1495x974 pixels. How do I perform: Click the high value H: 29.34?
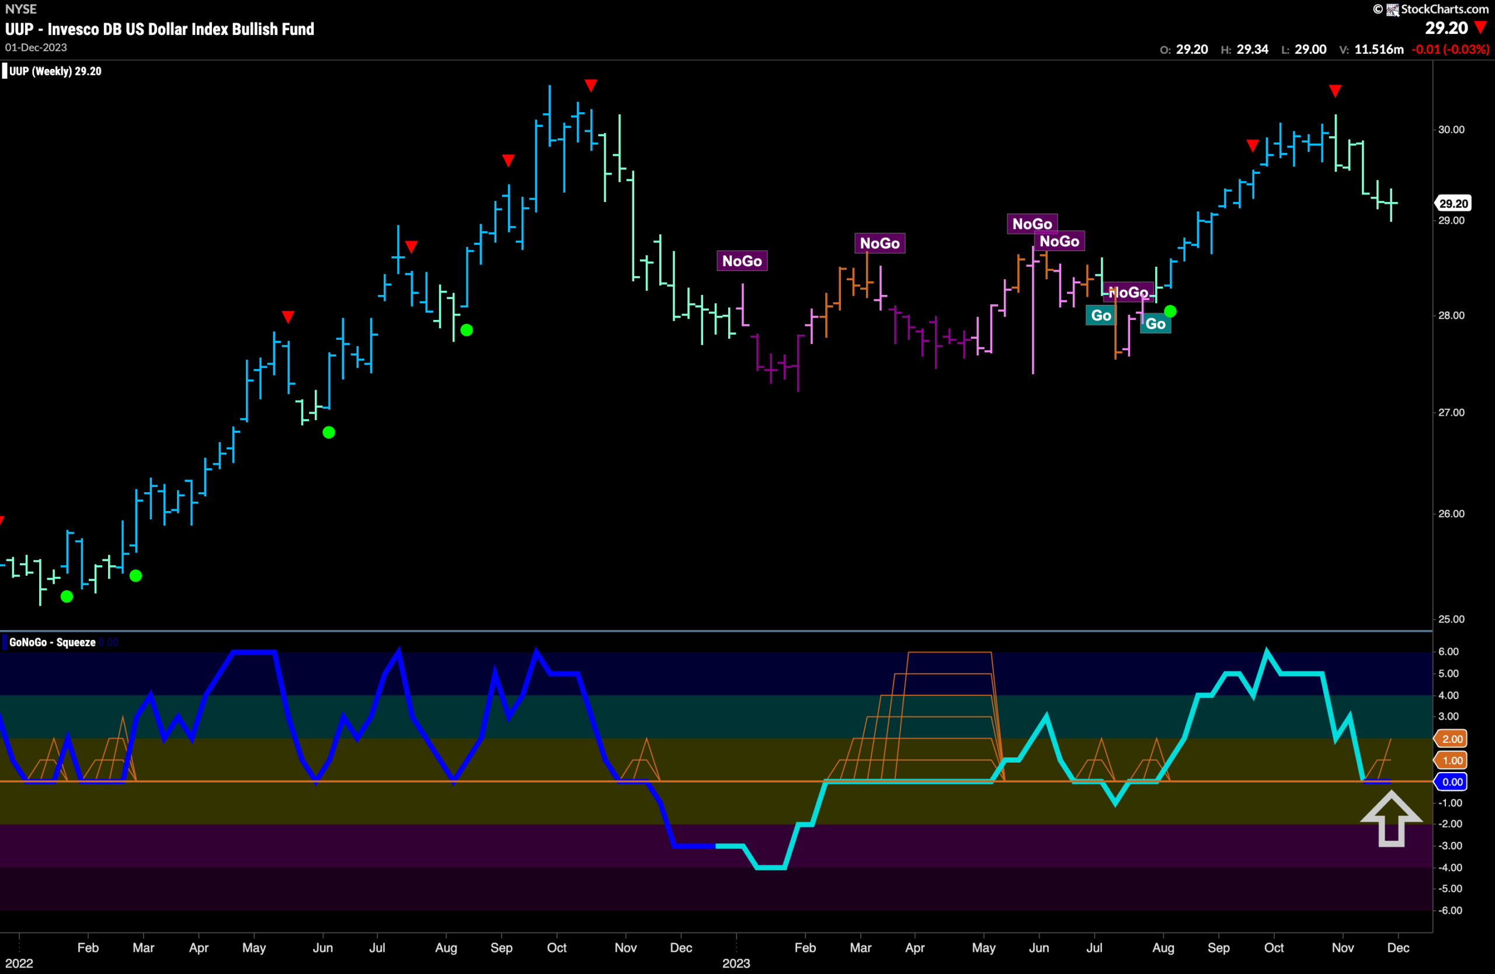click(1244, 49)
